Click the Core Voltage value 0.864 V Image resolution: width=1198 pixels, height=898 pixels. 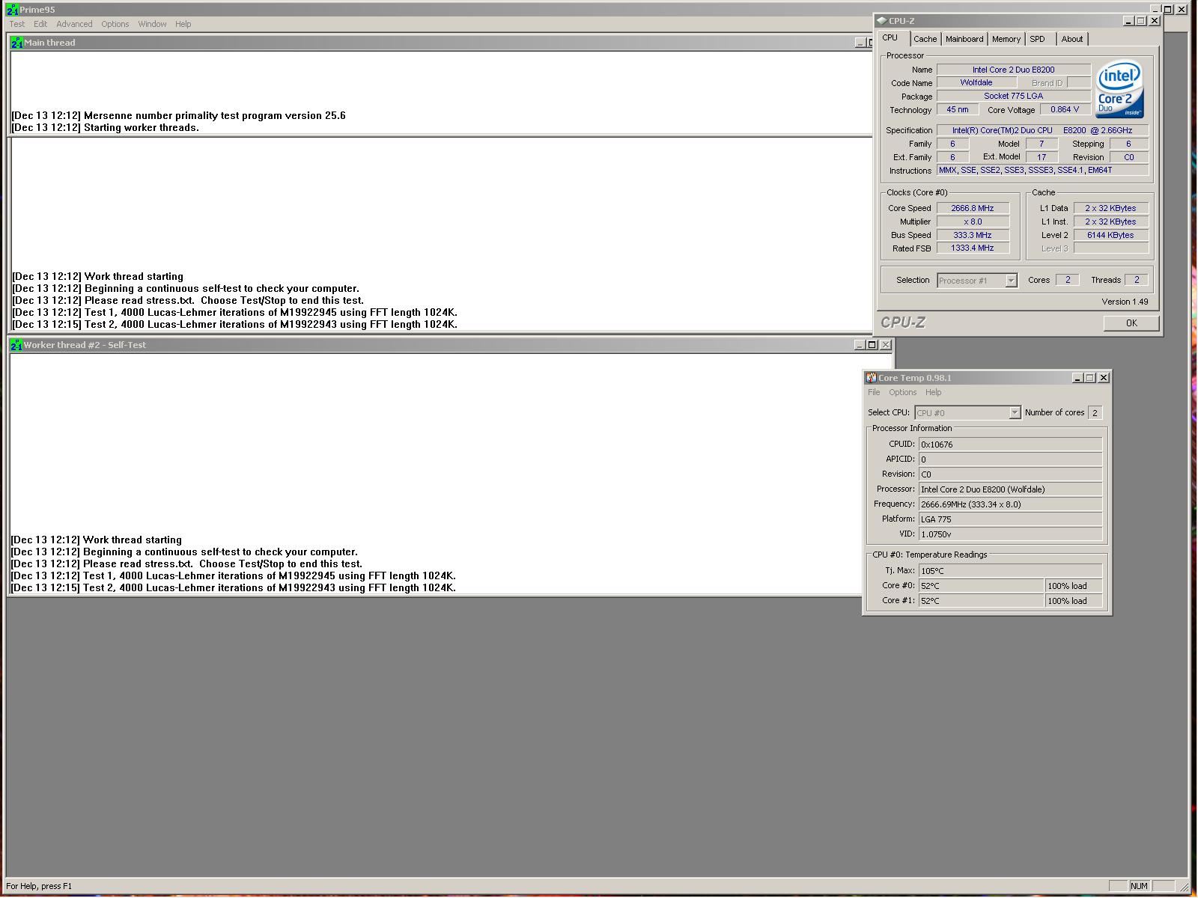tap(1065, 110)
